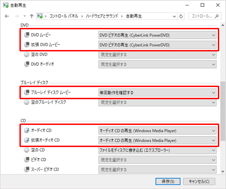Expand the address bar history dropdown
226x189 pixels.
tap(174, 16)
